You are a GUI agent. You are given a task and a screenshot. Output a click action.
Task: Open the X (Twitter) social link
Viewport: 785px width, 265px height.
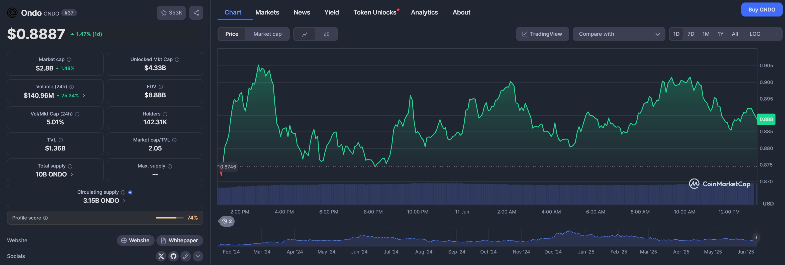pos(161,256)
